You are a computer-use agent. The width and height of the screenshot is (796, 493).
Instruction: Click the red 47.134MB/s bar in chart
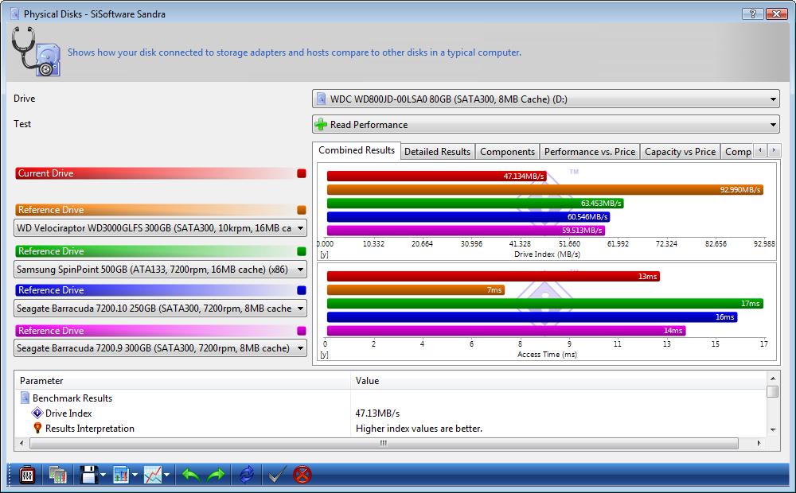(436, 176)
